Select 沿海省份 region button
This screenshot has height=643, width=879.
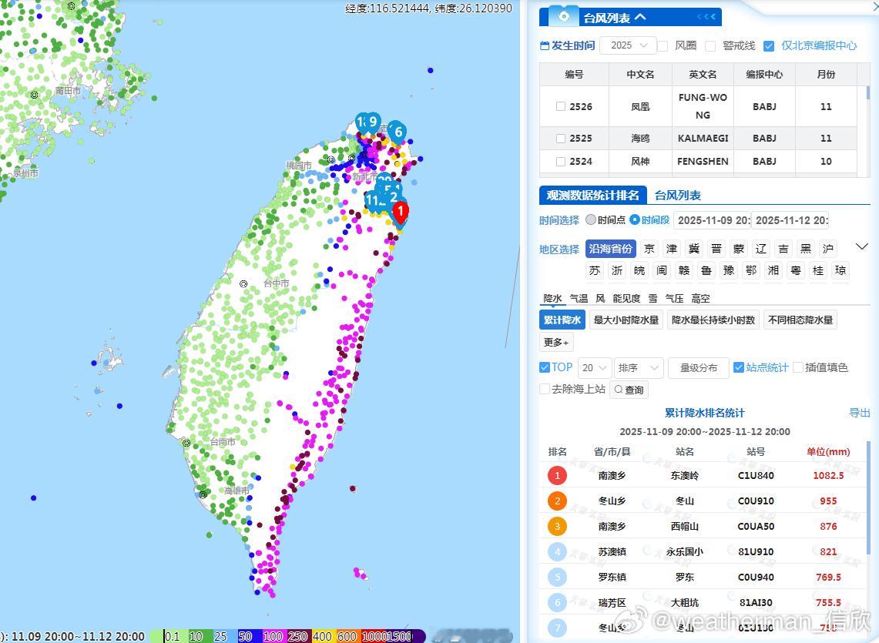[x=610, y=248]
